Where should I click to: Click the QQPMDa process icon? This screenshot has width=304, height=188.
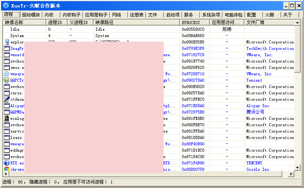[7, 112]
